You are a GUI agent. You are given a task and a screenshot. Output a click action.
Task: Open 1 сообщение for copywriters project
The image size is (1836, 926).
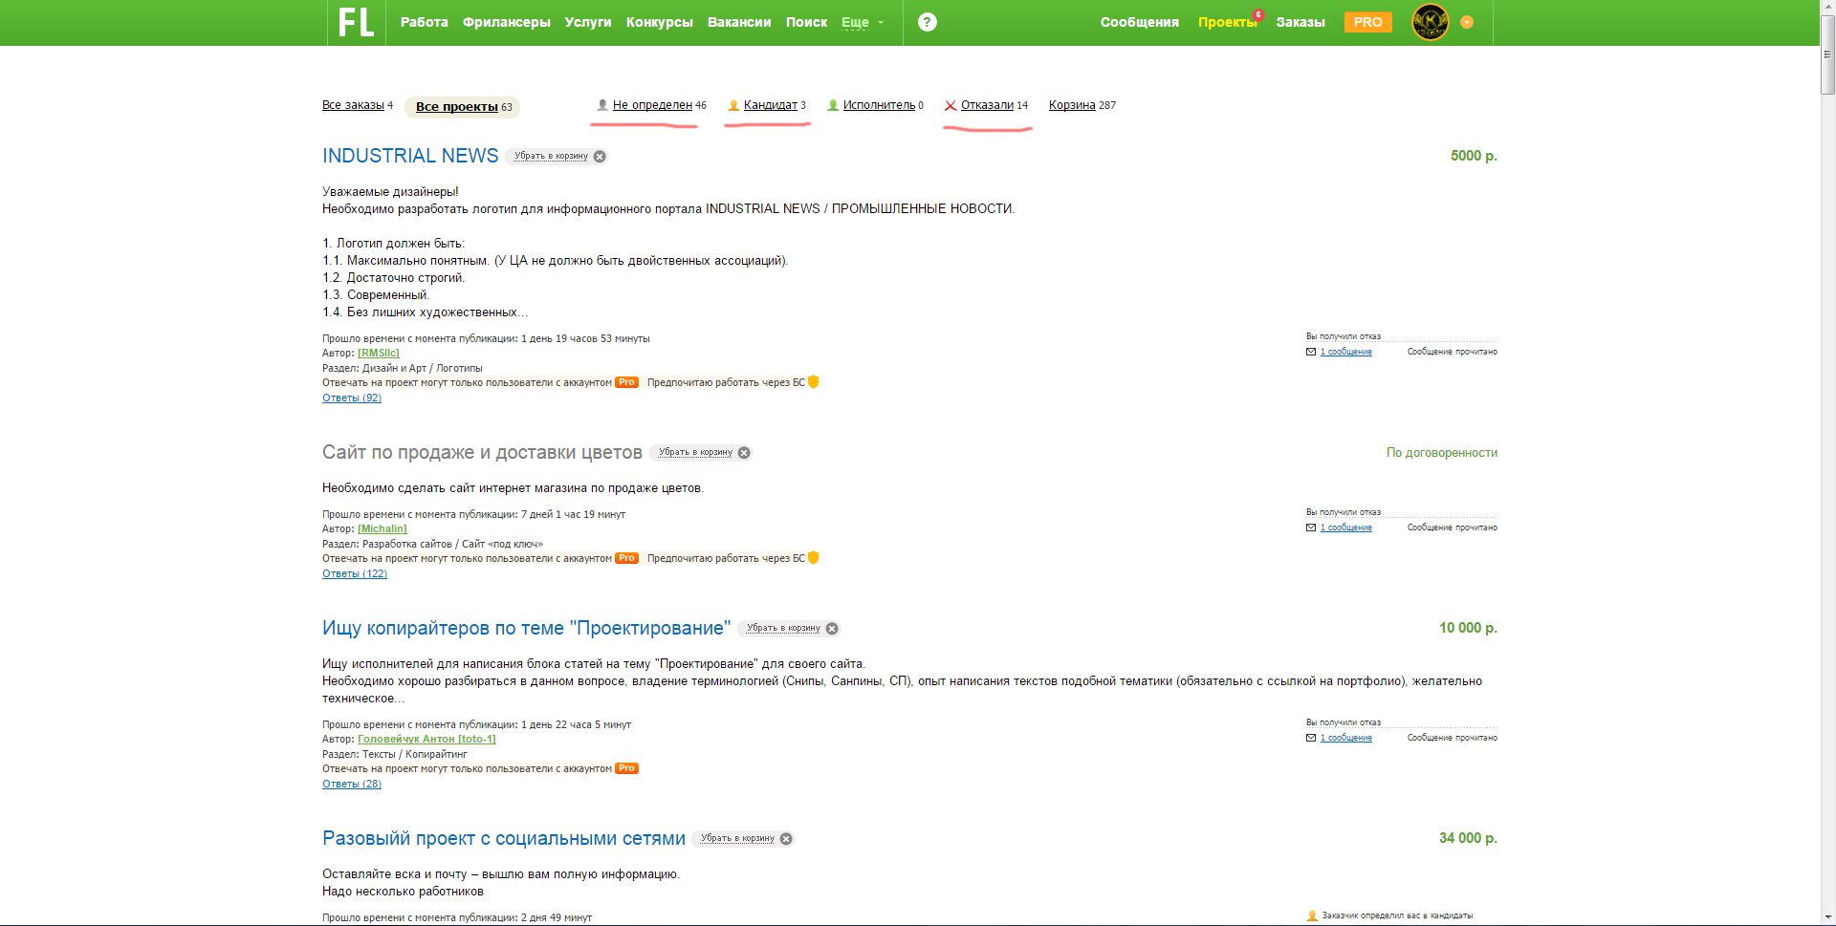tap(1346, 738)
